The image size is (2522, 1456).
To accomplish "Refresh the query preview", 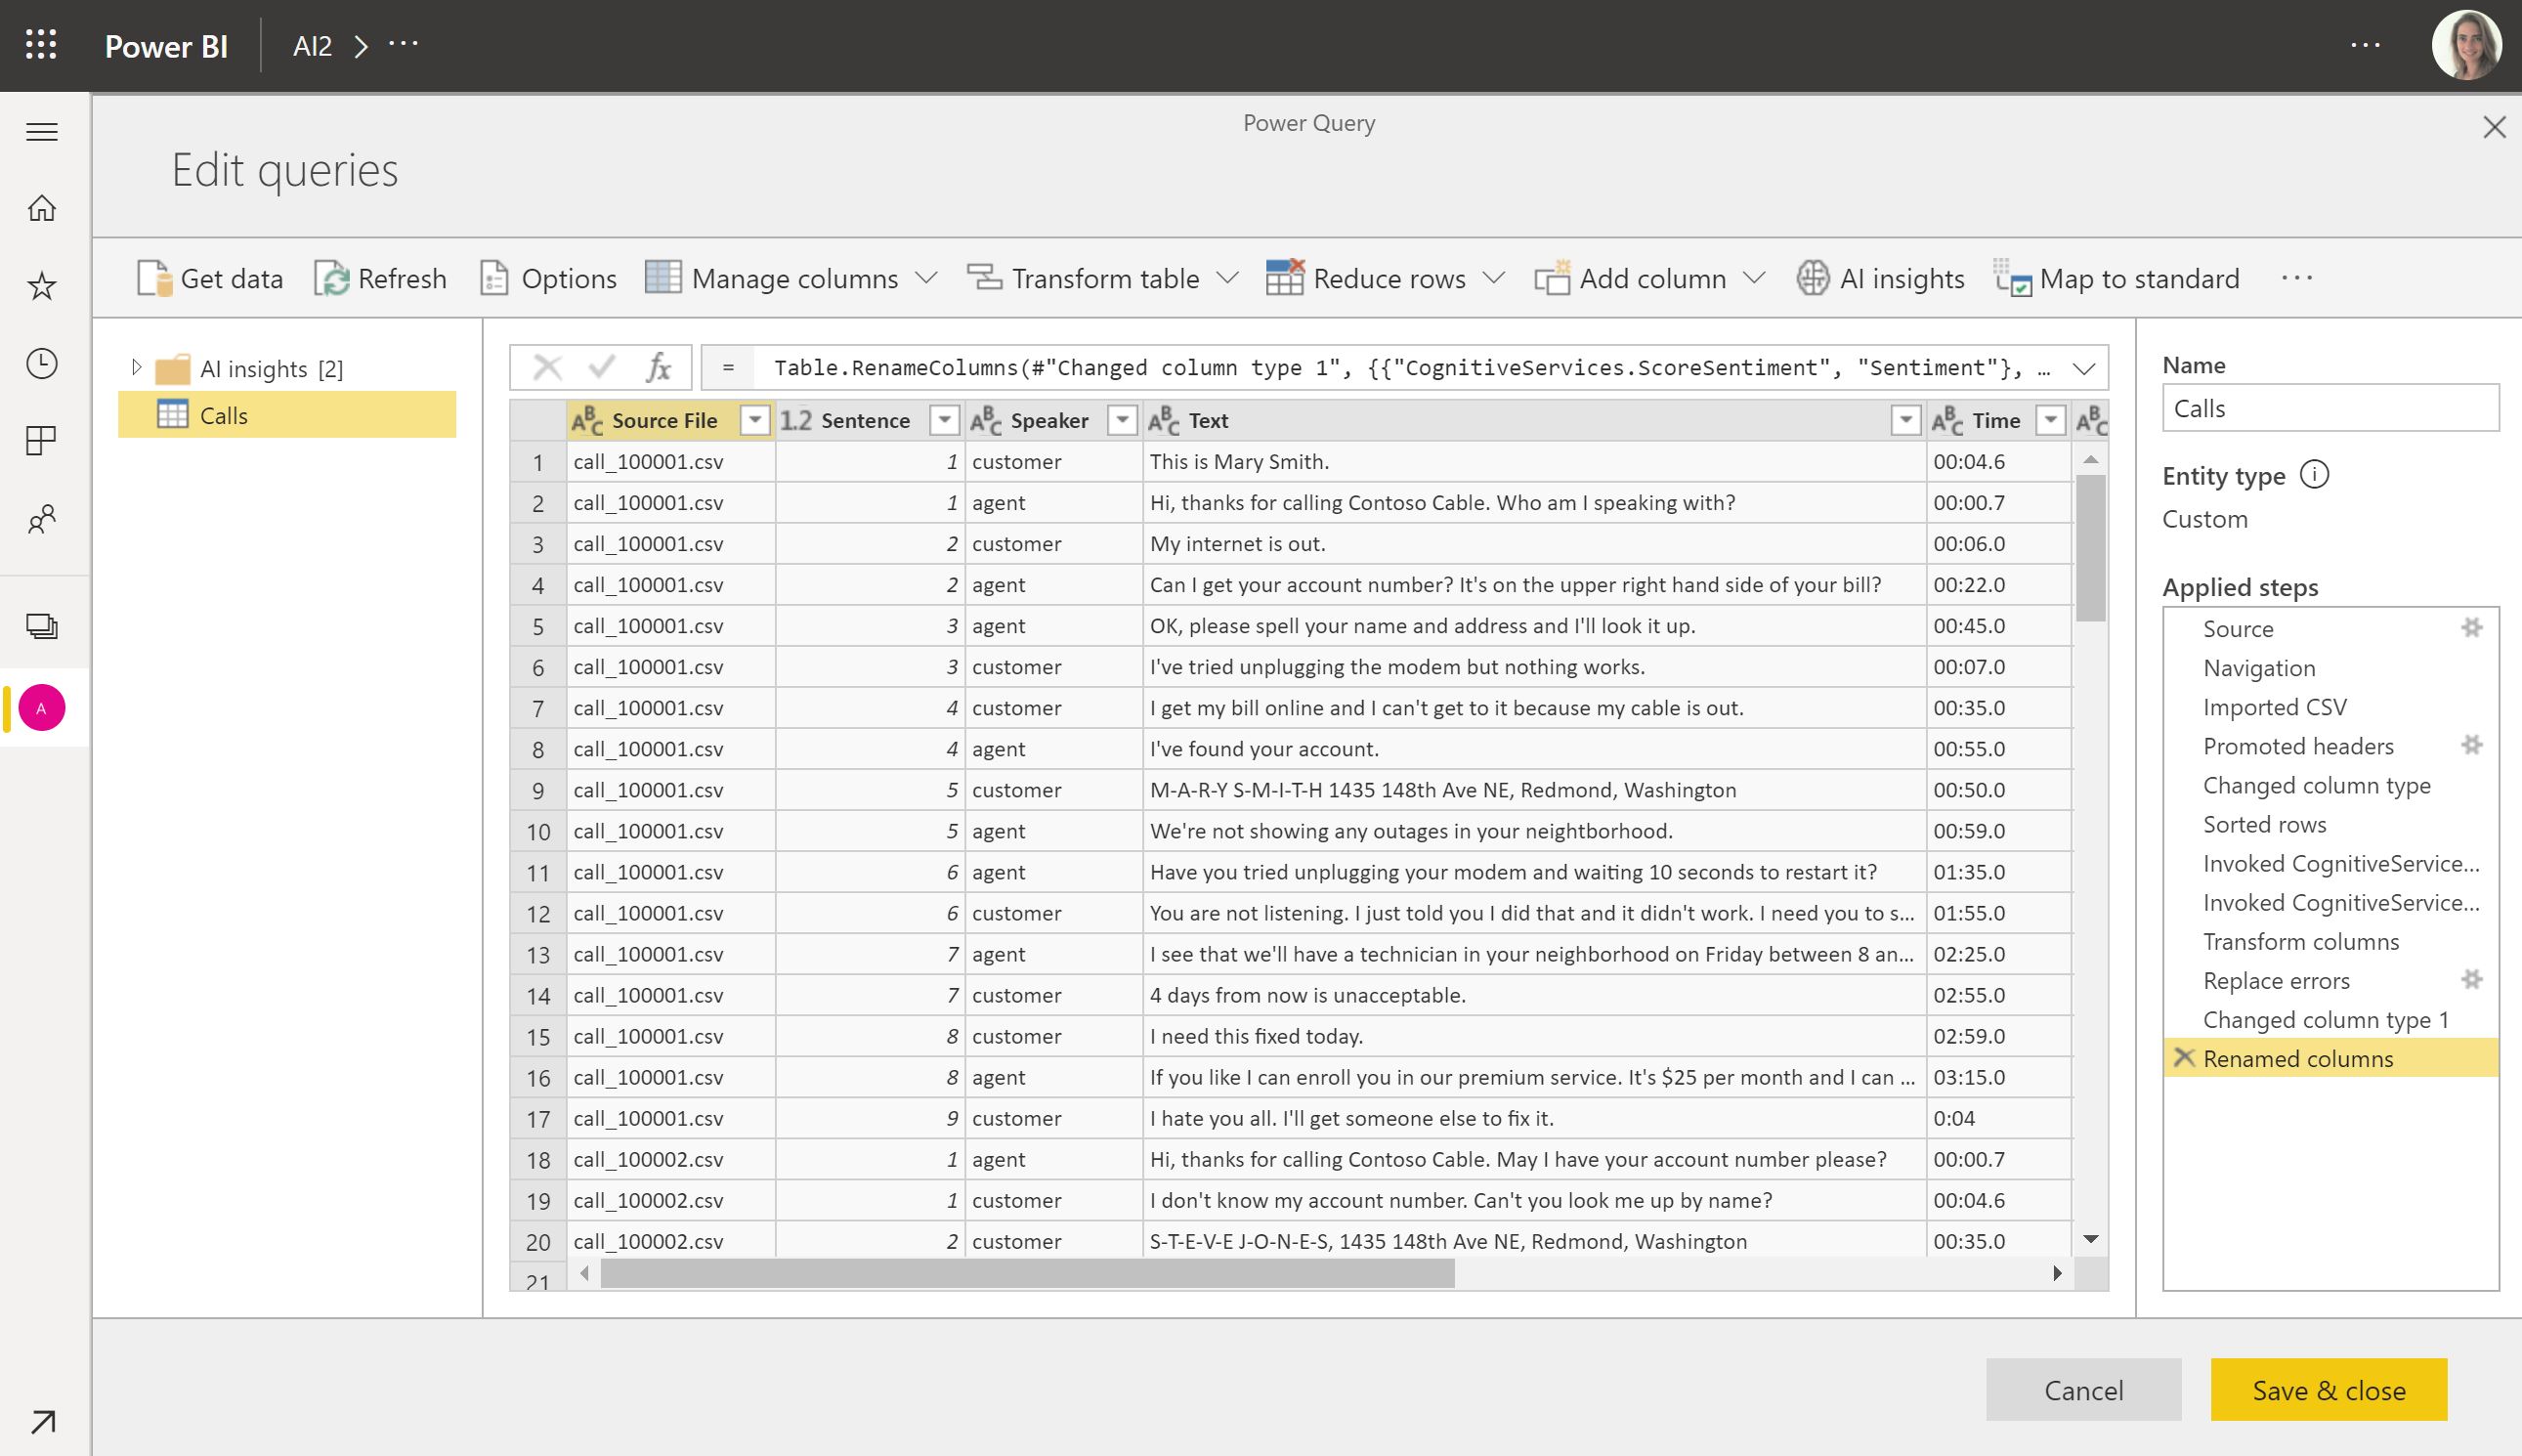I will click(333, 278).
